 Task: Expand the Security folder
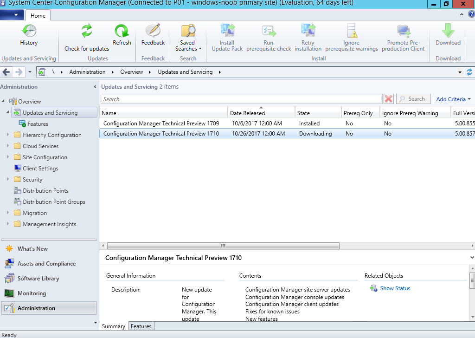click(8, 179)
